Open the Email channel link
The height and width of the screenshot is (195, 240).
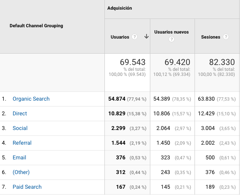(x=19, y=157)
